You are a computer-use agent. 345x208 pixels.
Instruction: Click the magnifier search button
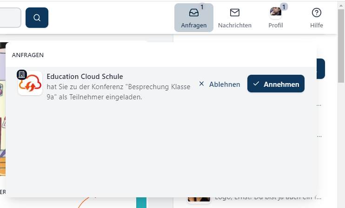coord(37,18)
